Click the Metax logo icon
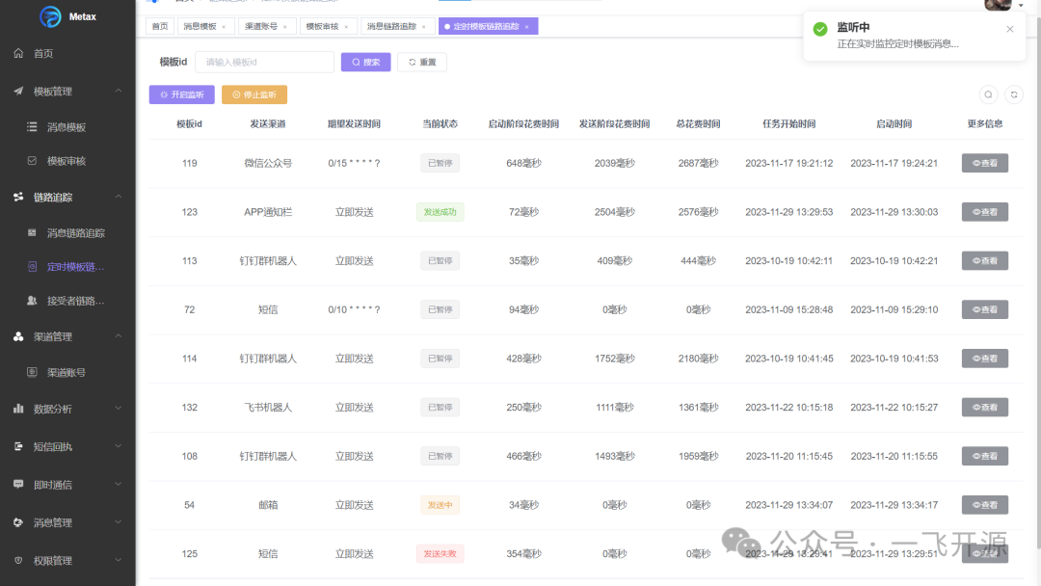Screen dimensions: 1041x586 coord(50,16)
